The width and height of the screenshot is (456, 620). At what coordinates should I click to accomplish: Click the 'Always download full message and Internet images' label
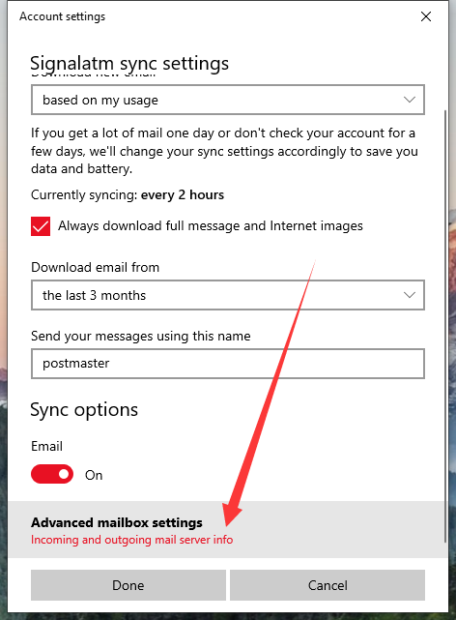tap(211, 225)
